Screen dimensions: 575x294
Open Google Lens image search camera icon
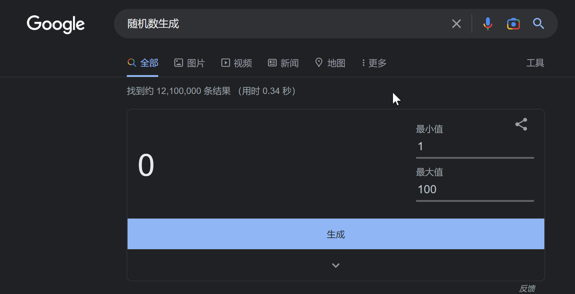pyautogui.click(x=513, y=24)
